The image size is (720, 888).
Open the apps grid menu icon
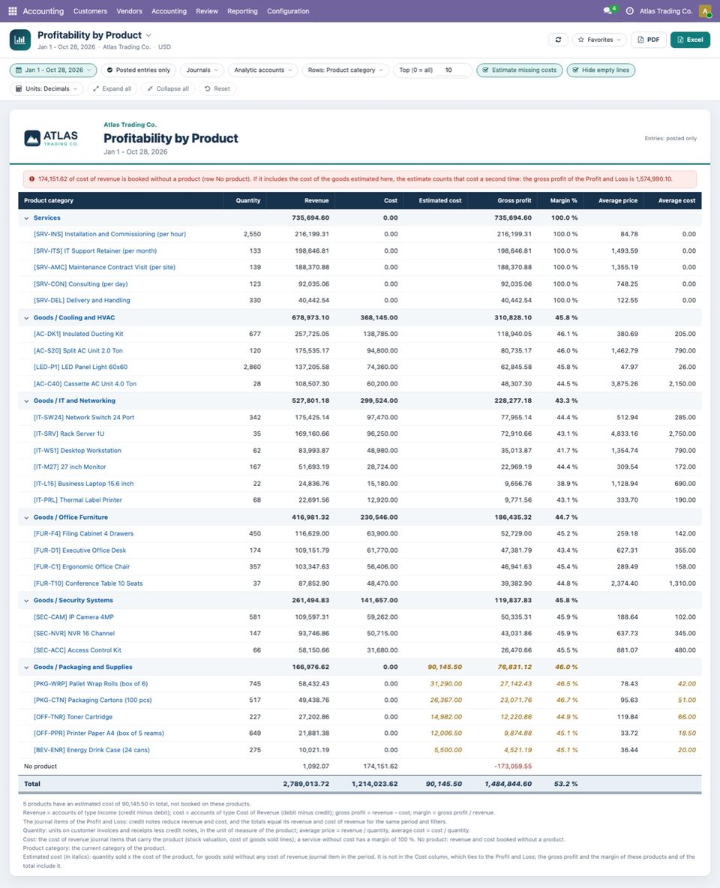[x=13, y=10]
